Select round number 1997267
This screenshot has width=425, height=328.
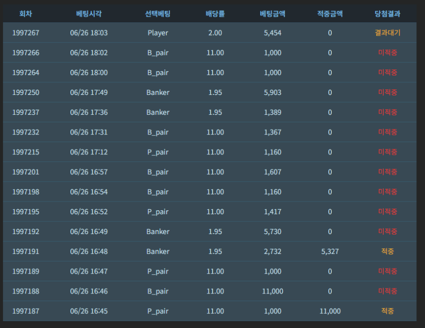pyautogui.click(x=26, y=32)
